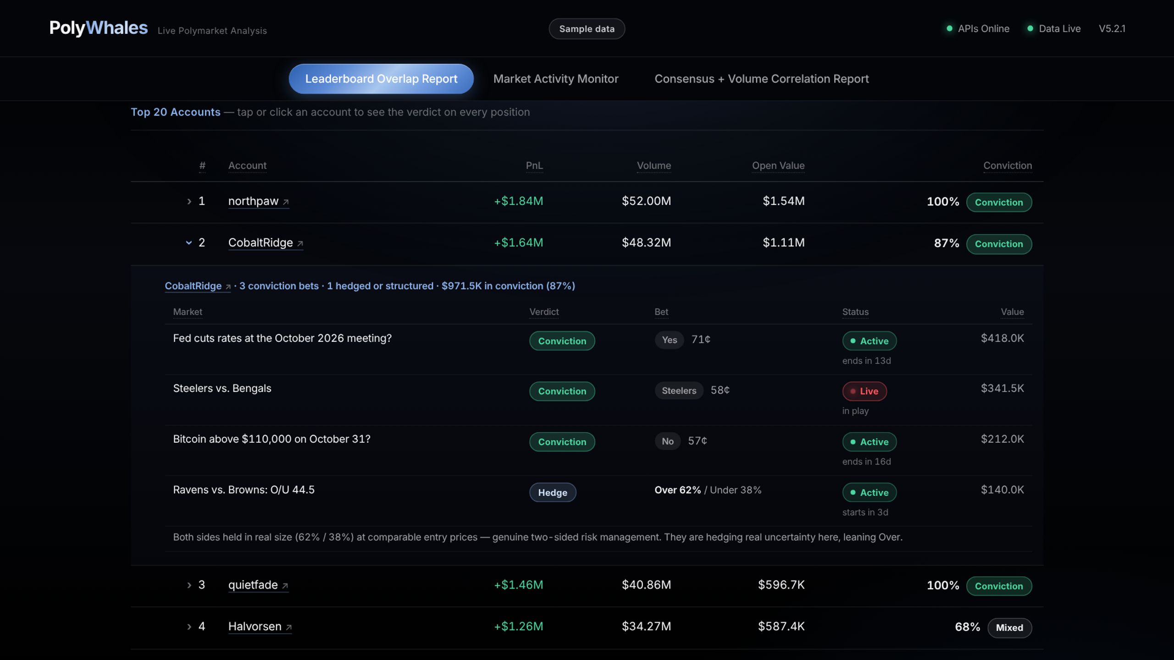Open Halvorsen external link arrow icon
1174x660 pixels.
click(288, 627)
